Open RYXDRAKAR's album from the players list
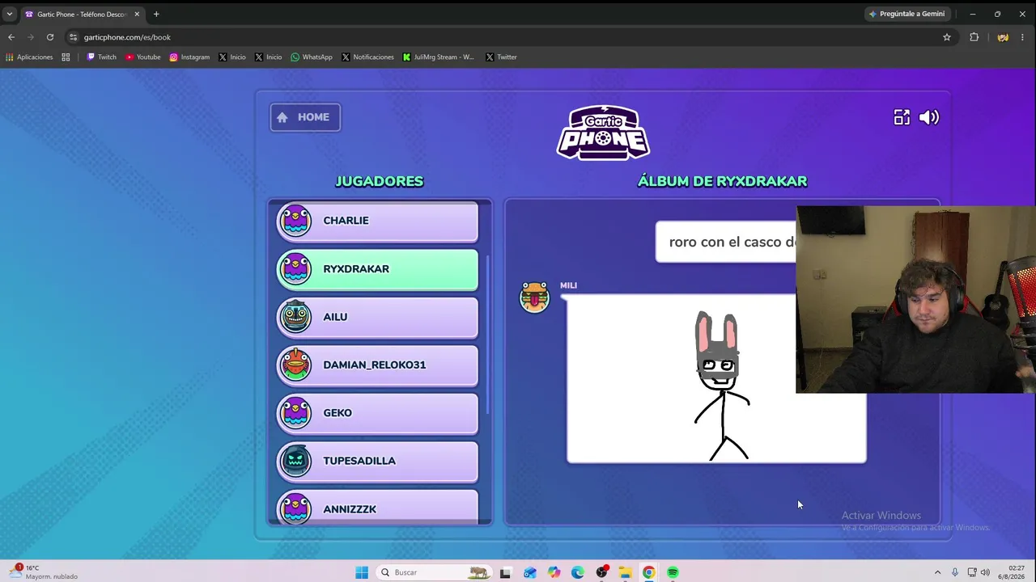The width and height of the screenshot is (1036, 582). 377,269
